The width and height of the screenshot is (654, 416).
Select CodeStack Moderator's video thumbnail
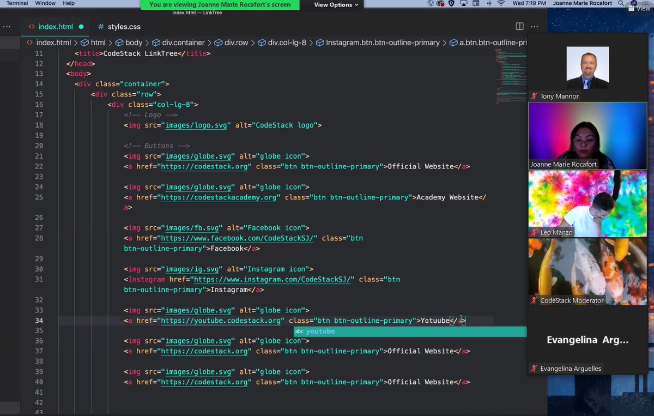(x=588, y=272)
